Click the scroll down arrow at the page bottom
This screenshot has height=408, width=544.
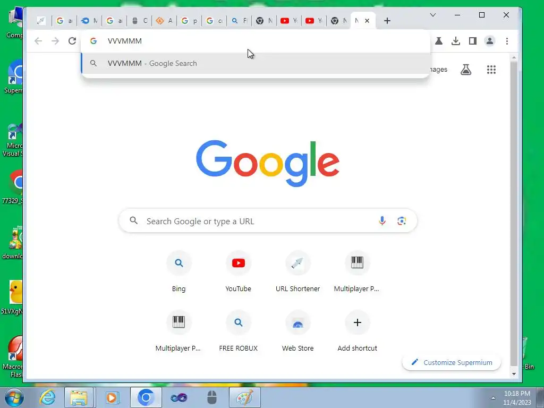click(514, 374)
